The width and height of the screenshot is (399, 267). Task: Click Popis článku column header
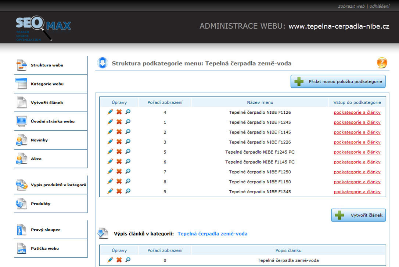click(x=288, y=250)
